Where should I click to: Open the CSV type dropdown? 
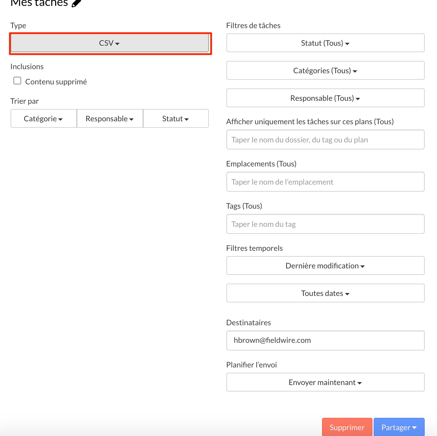(109, 43)
